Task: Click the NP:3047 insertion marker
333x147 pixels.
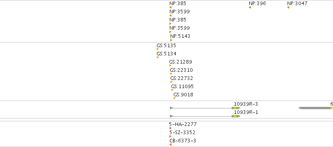Action: (x=288, y=7)
